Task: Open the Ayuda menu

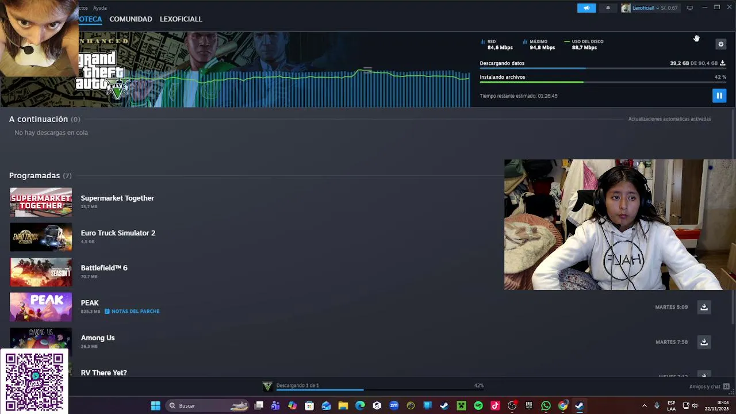Action: [100, 8]
